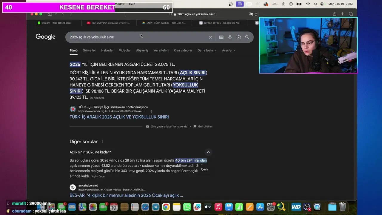Open a new Safari tab
This screenshot has width=382, height=215.
(343, 14)
